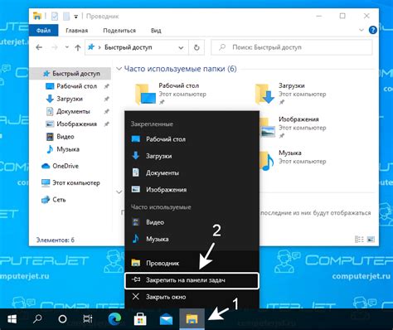
Task: Click the search box Поиск: Быстрый доступ
Action: [292, 47]
